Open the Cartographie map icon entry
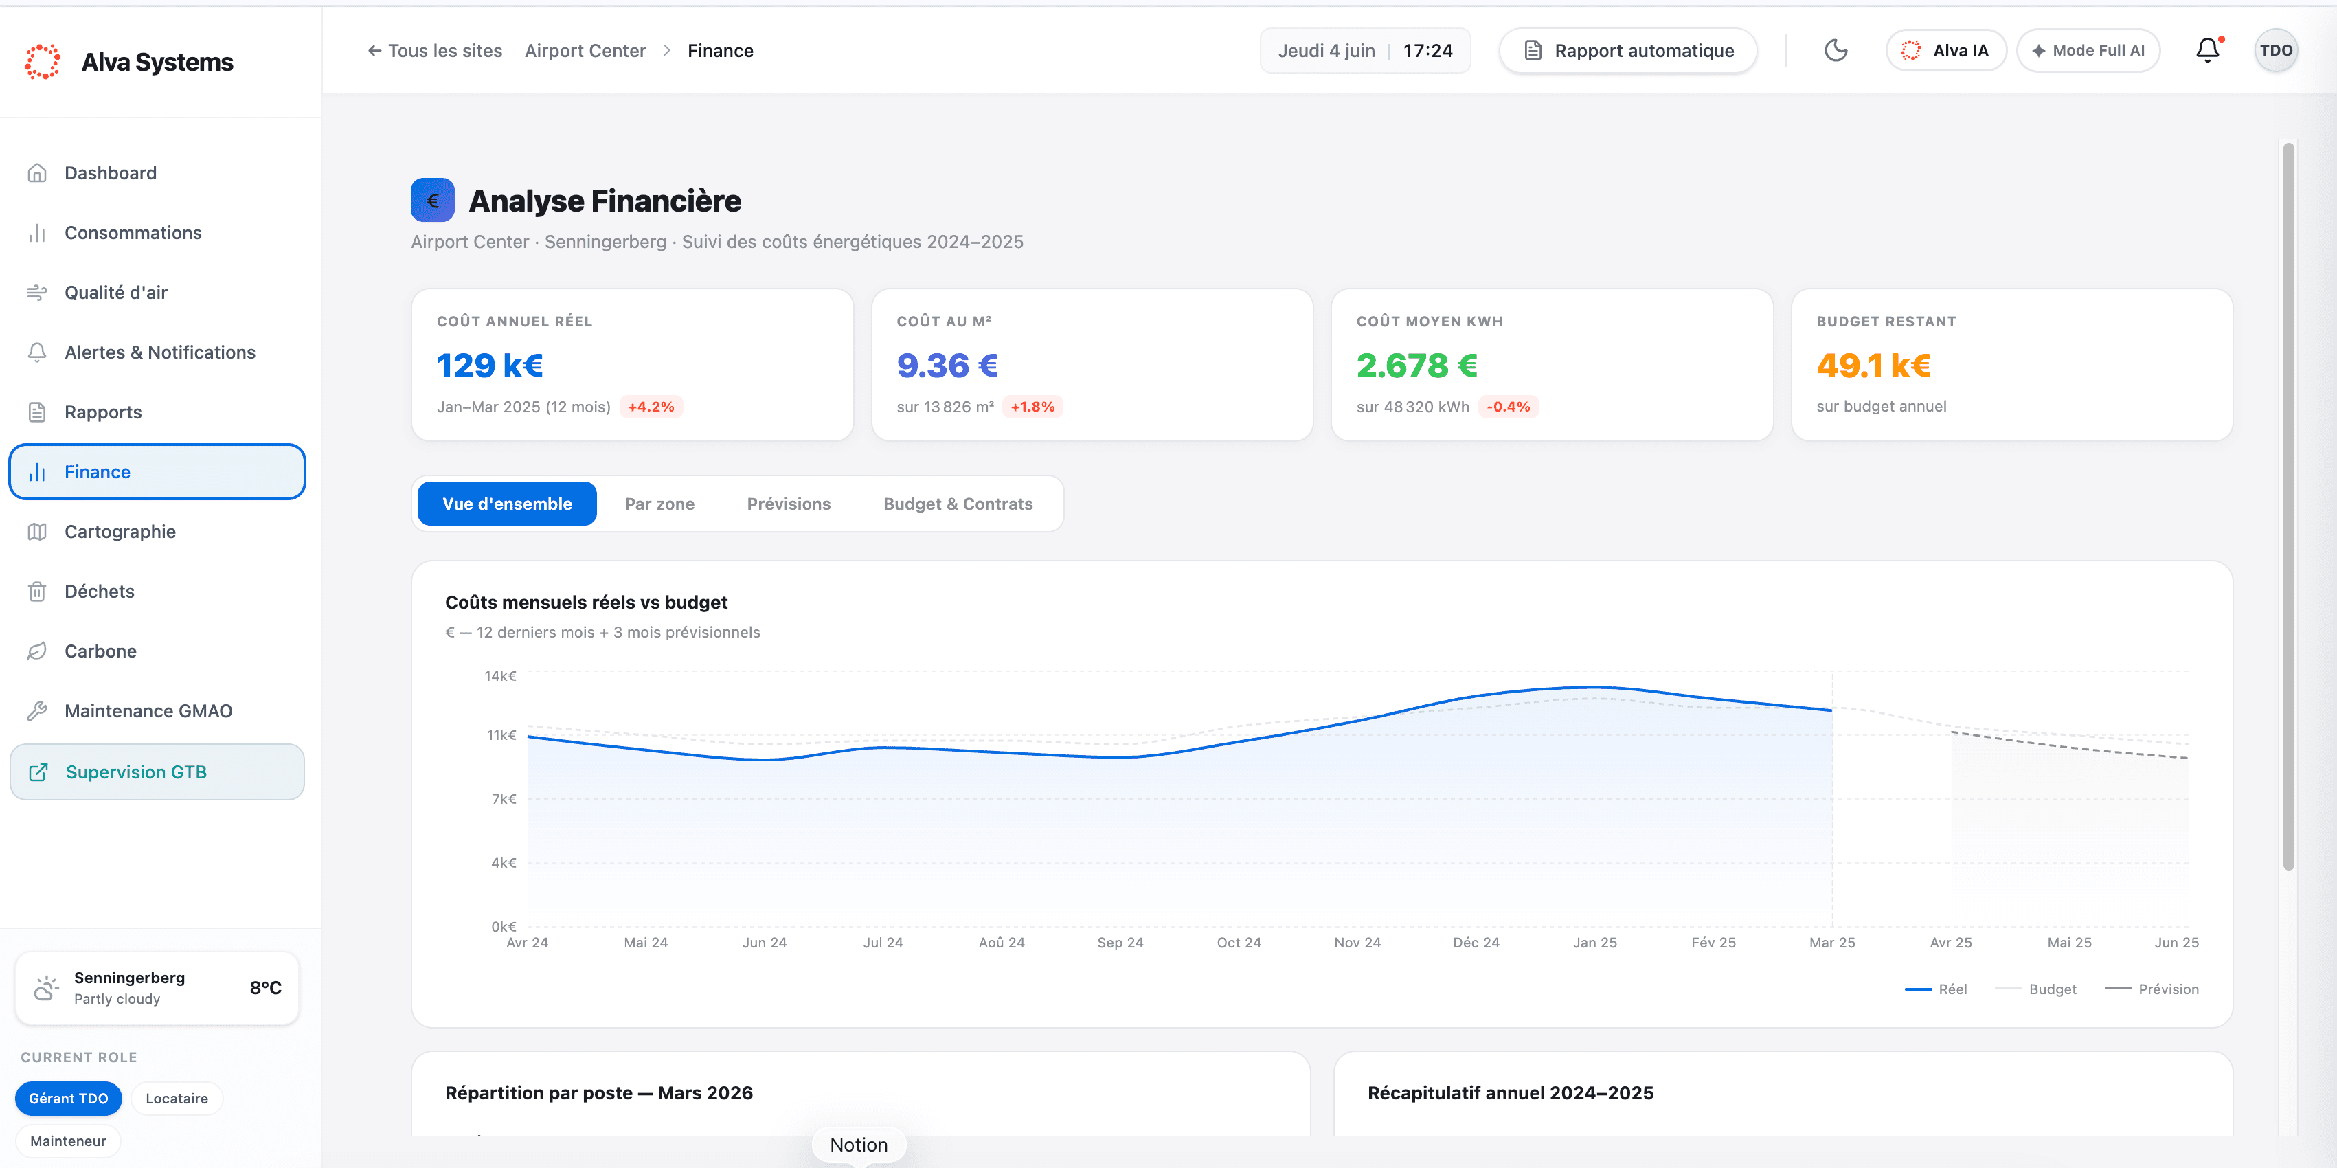 [x=37, y=532]
